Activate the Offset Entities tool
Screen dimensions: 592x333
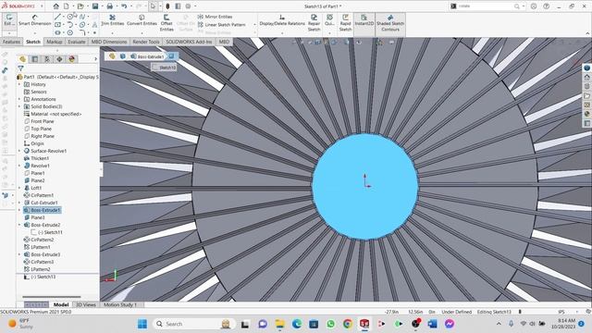click(x=166, y=23)
